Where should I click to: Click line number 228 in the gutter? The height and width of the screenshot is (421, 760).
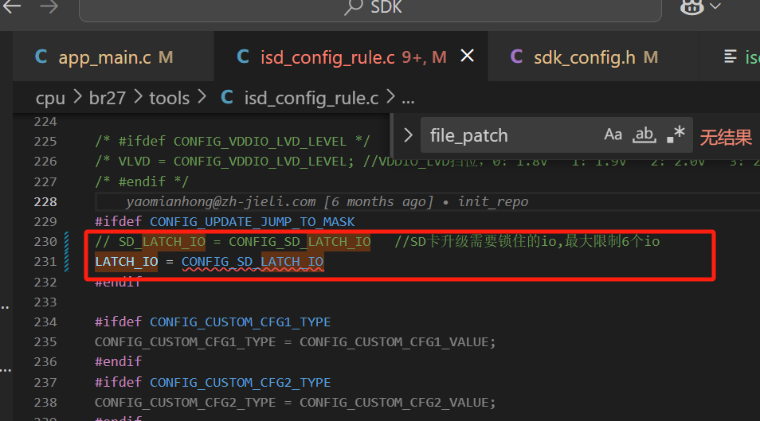click(45, 201)
